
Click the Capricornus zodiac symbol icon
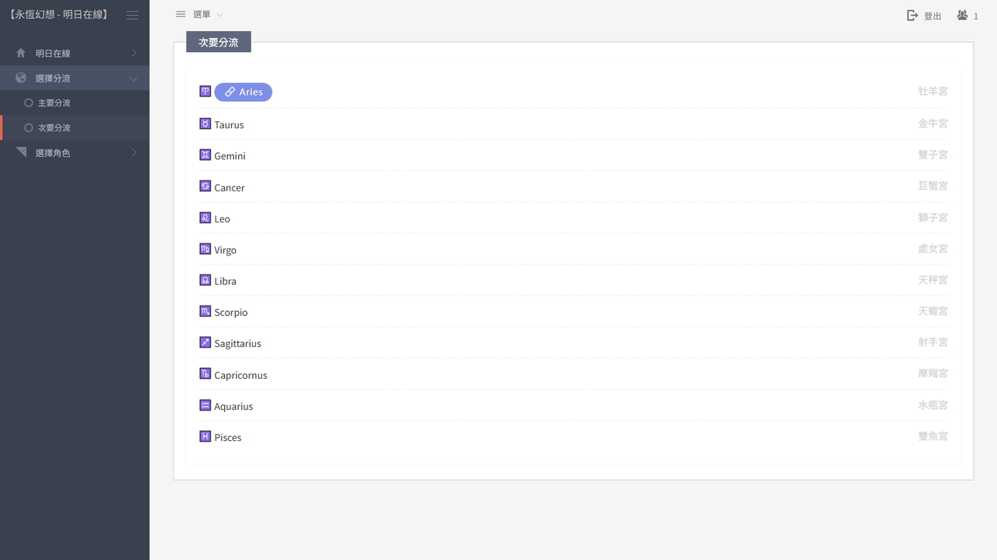pos(205,373)
